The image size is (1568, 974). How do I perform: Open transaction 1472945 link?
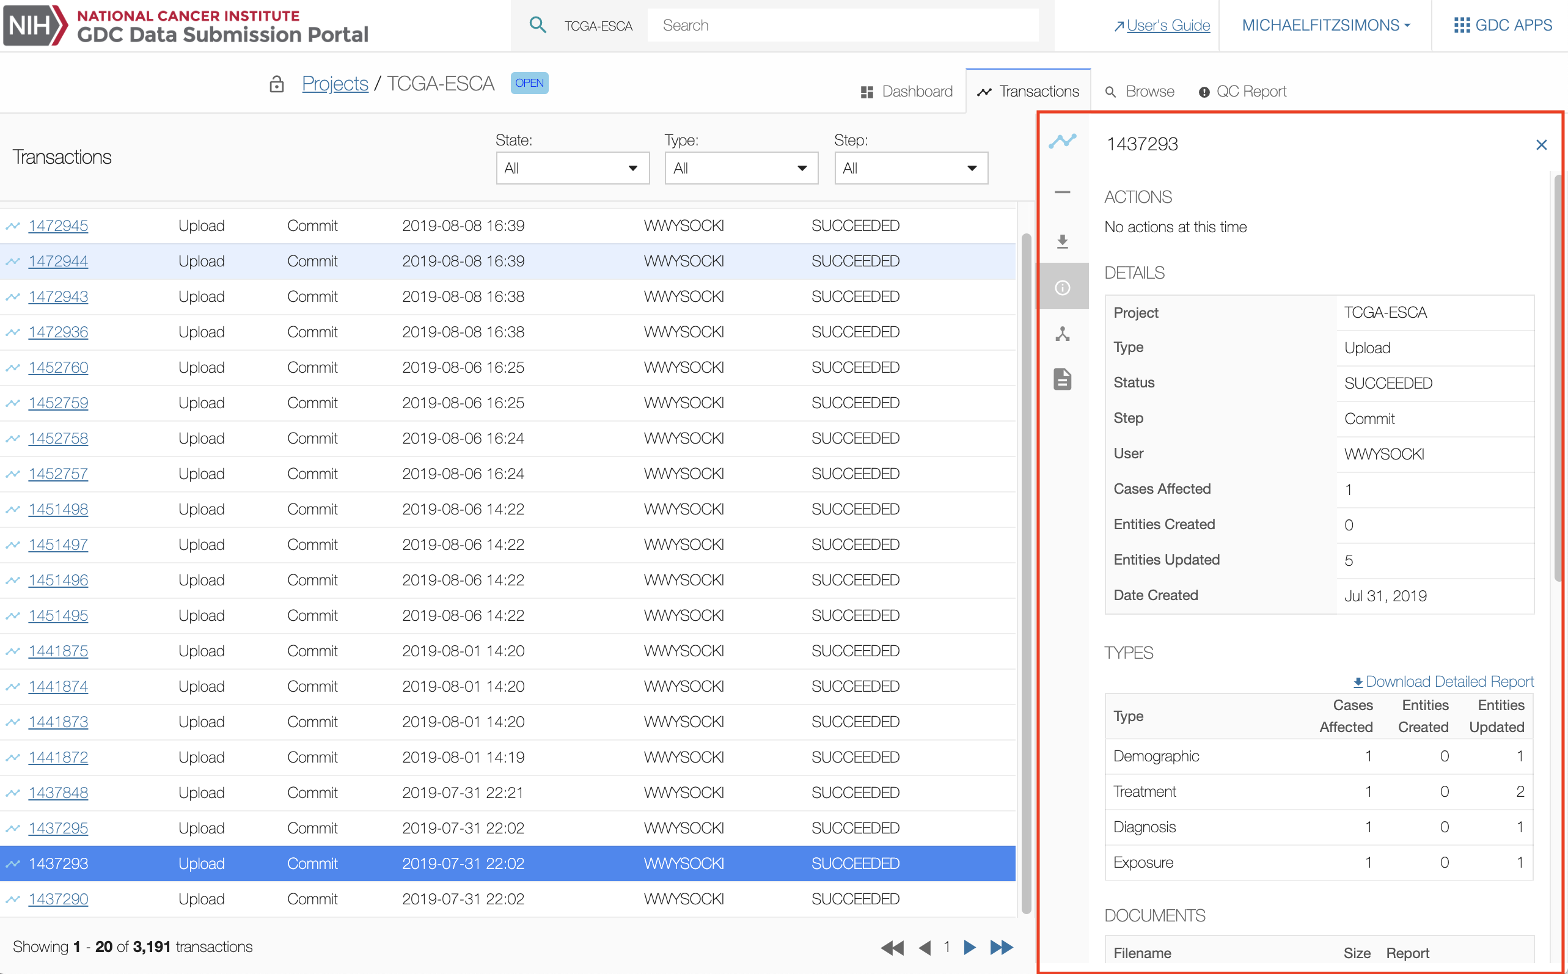(x=58, y=225)
